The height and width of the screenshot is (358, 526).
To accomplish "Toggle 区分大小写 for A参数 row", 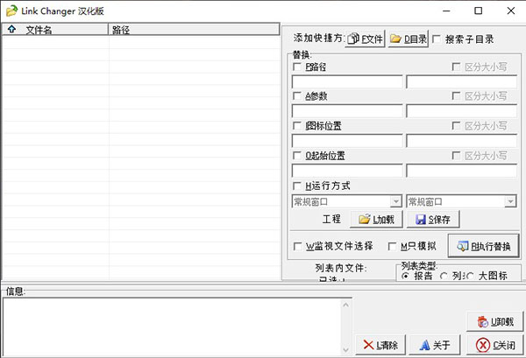I will (456, 96).
